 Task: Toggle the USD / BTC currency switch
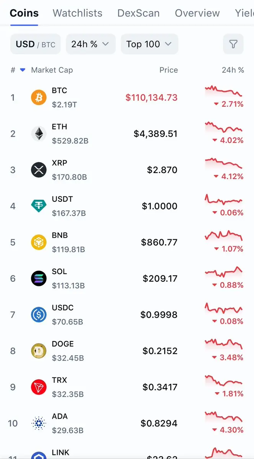click(36, 44)
